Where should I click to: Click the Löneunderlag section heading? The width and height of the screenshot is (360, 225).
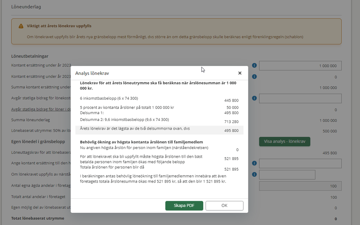click(x=26, y=7)
